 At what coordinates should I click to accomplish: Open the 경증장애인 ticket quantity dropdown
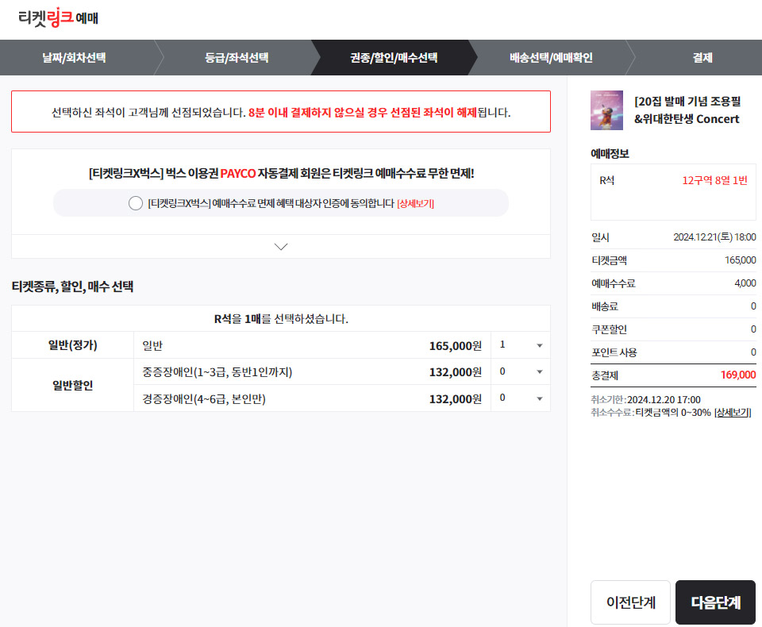click(521, 398)
